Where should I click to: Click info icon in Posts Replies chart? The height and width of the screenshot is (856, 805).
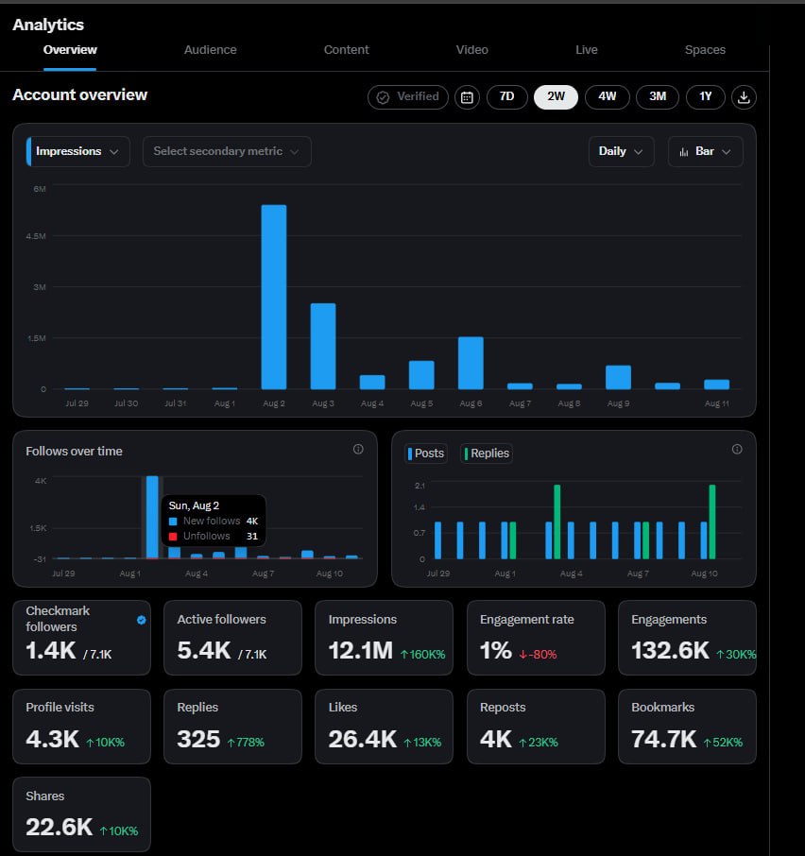737,449
